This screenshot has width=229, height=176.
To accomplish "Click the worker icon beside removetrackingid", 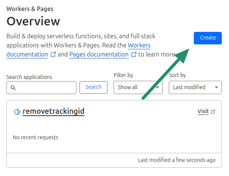I will point(17,112).
